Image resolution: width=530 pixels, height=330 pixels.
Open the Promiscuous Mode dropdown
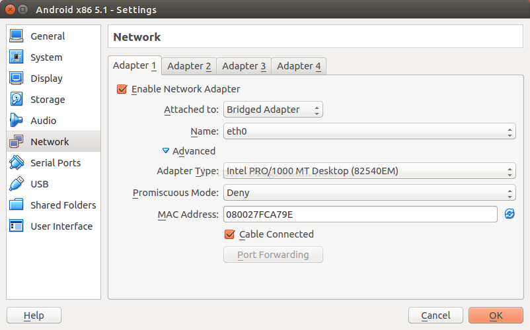pyautogui.click(x=369, y=193)
